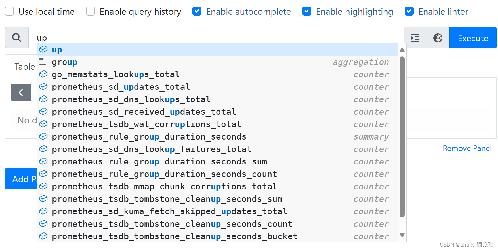Select 'group' aggregation suggestion

(217, 62)
